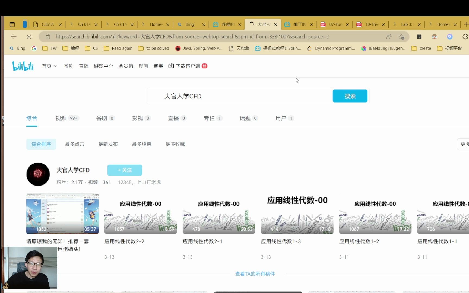
Task: Open the 首页 dropdown chevron
Action: [x=55, y=66]
